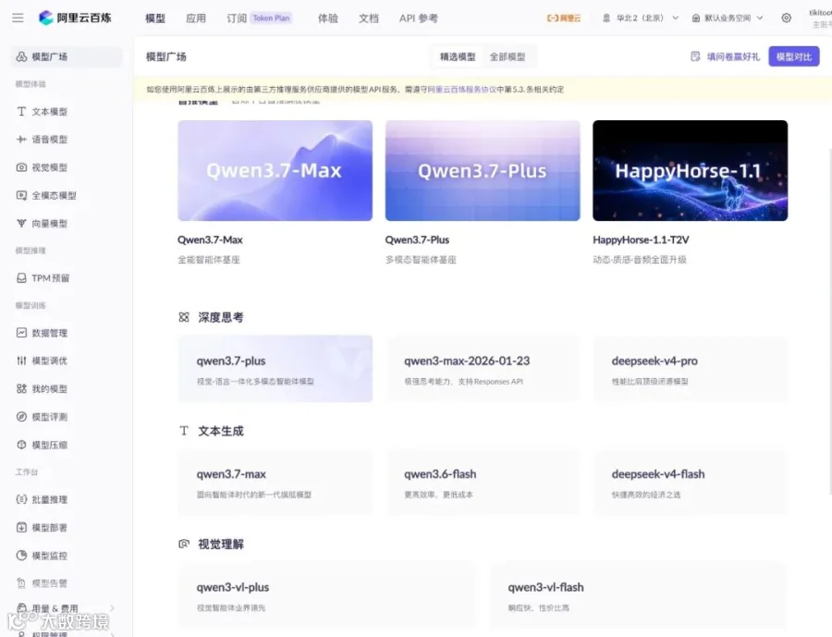Open the 华北2（北京） region dropdown
The image size is (832, 637).
pos(641,18)
